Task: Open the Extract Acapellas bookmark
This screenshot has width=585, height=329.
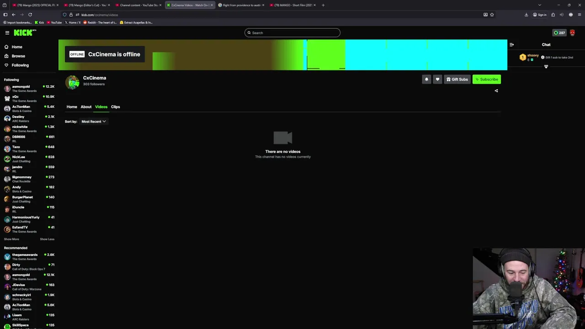Action: [x=136, y=22]
